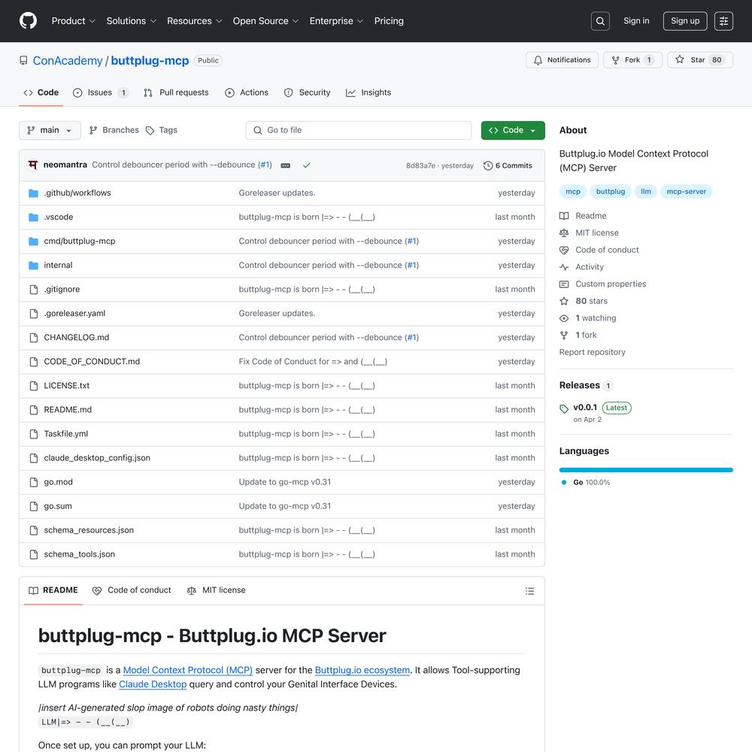Click the eye icon beside 1 watching
Image resolution: width=752 pixels, height=752 pixels.
pyautogui.click(x=564, y=318)
